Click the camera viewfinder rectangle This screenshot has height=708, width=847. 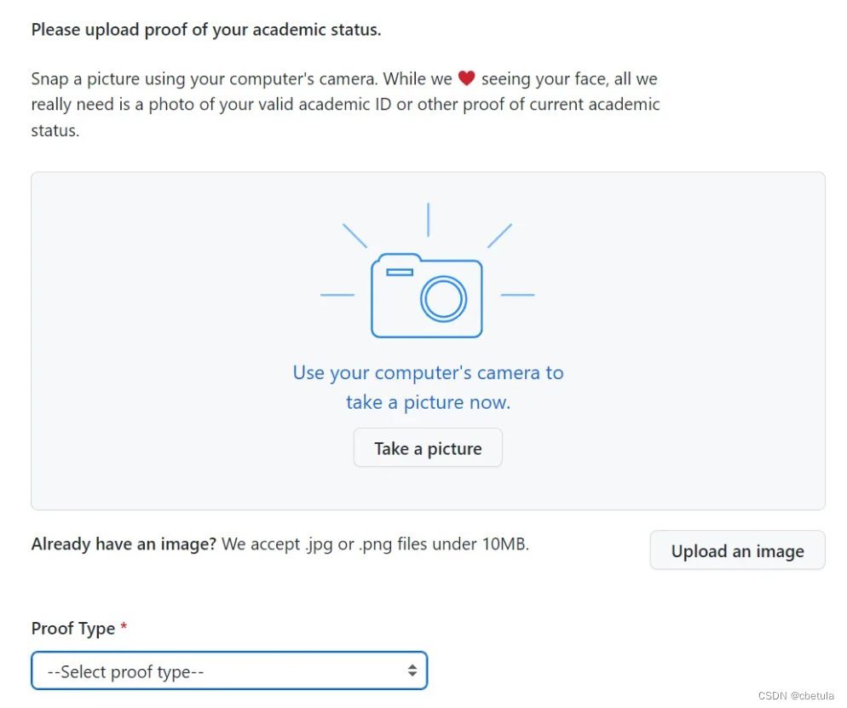pos(400,272)
